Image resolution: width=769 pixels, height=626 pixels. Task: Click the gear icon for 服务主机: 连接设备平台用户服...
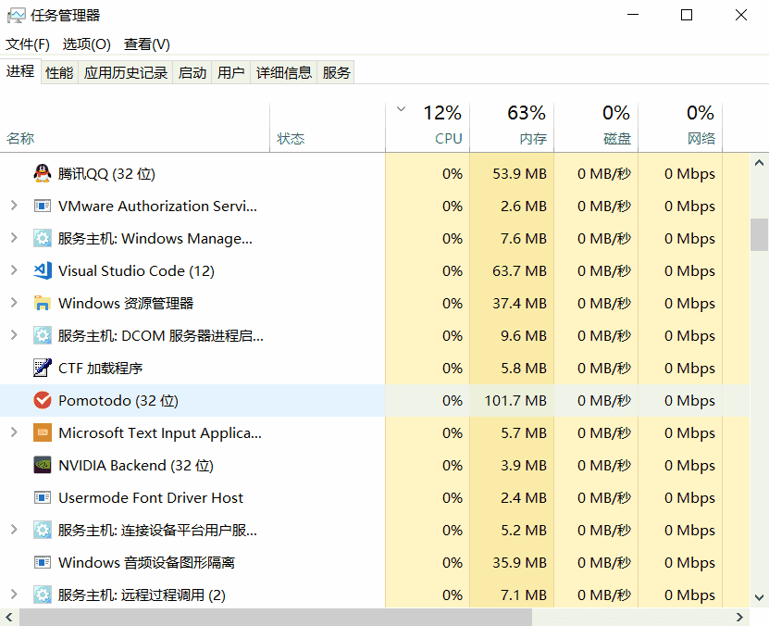pyautogui.click(x=43, y=530)
